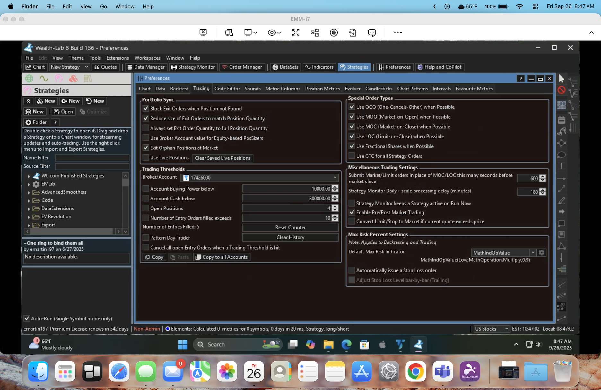Click the gear next to MathIndOpValue
The height and width of the screenshot is (390, 601).
click(542, 253)
